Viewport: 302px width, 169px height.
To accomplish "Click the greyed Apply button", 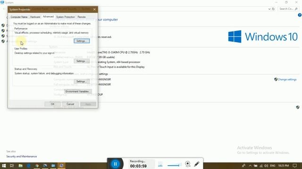I will tap(88, 104).
